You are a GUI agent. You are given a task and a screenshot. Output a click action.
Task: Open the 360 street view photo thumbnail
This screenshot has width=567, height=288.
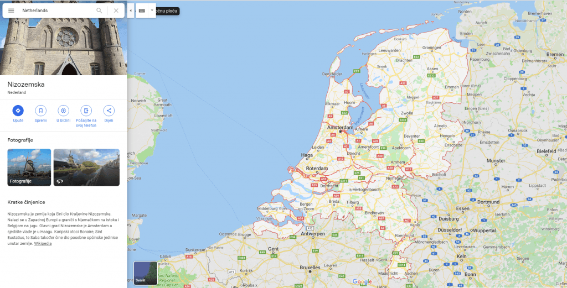(86, 167)
